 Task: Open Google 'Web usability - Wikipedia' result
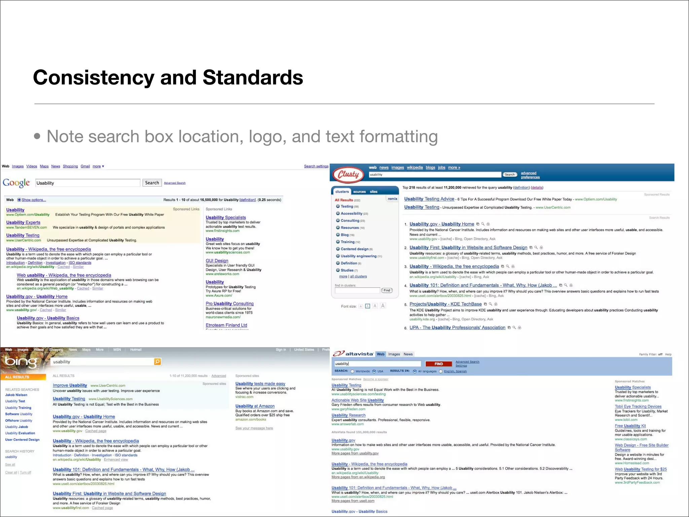click(x=64, y=275)
